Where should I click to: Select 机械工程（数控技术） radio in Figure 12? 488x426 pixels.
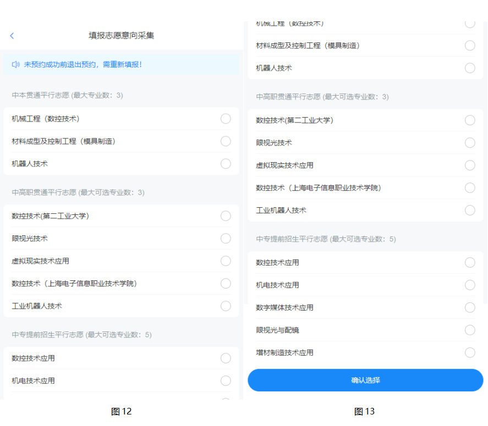click(x=226, y=119)
